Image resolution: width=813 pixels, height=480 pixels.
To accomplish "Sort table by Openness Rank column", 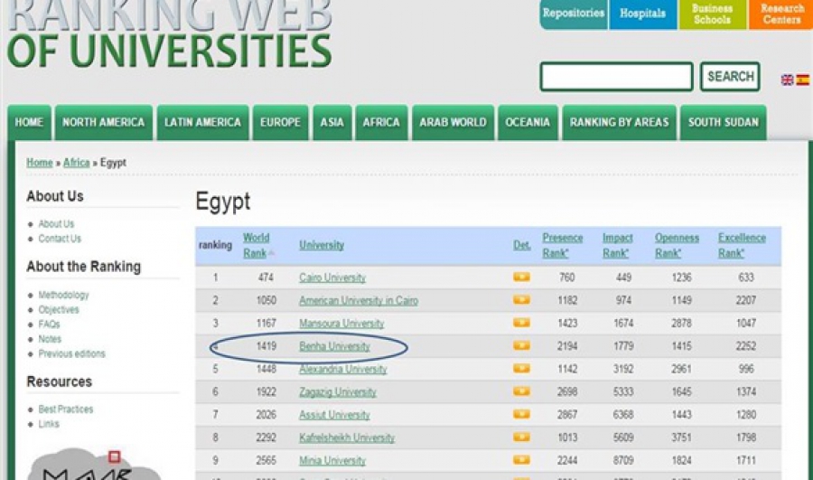I will pos(677,246).
